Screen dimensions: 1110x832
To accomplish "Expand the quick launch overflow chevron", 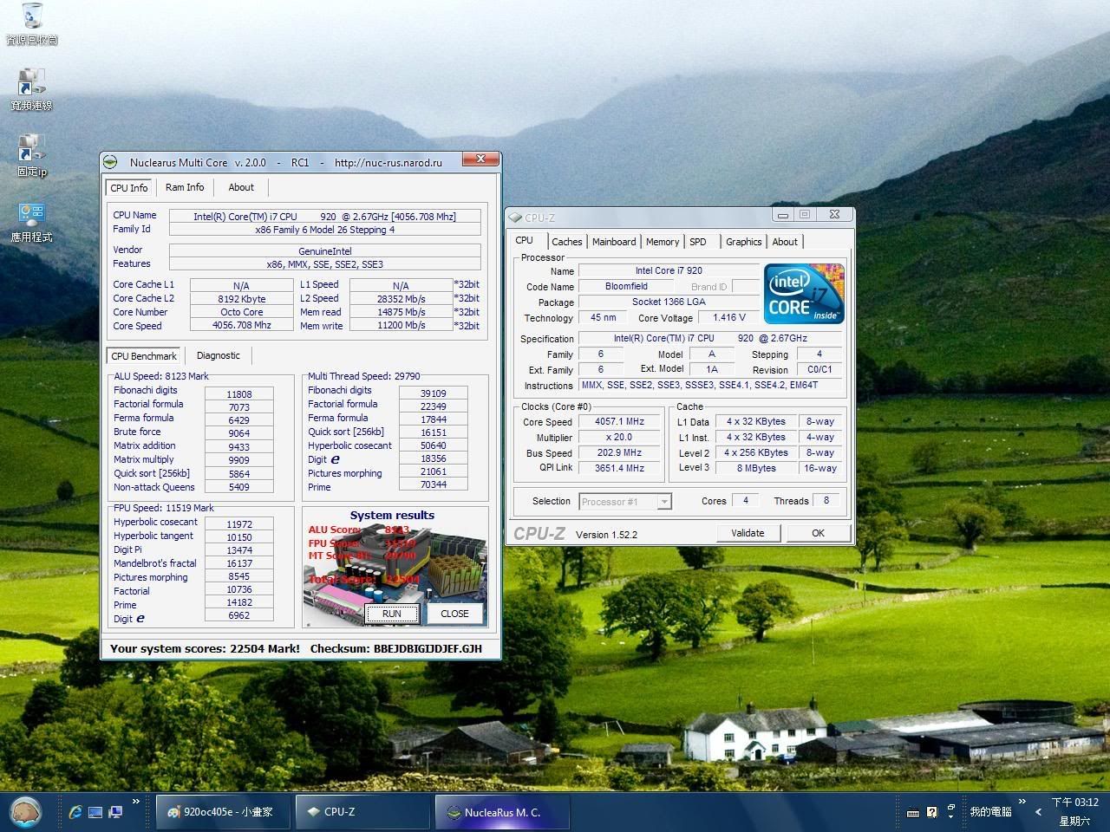I will (135, 802).
